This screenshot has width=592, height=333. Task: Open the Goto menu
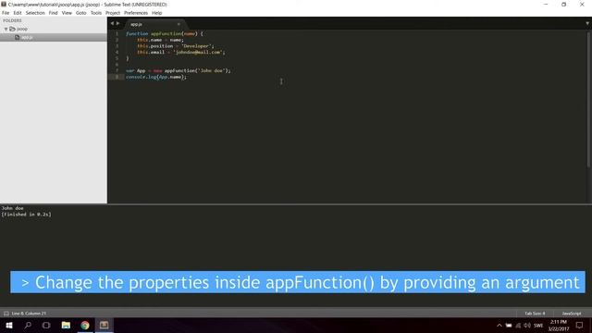tap(80, 13)
